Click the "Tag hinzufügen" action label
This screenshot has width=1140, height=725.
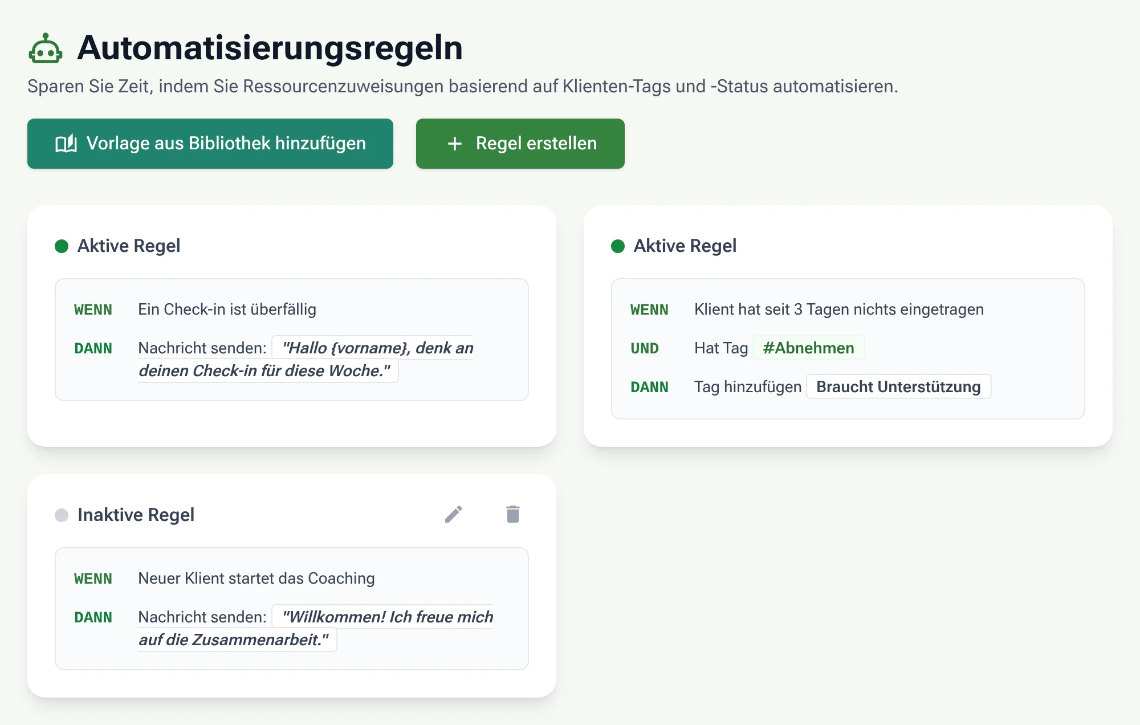(x=748, y=386)
